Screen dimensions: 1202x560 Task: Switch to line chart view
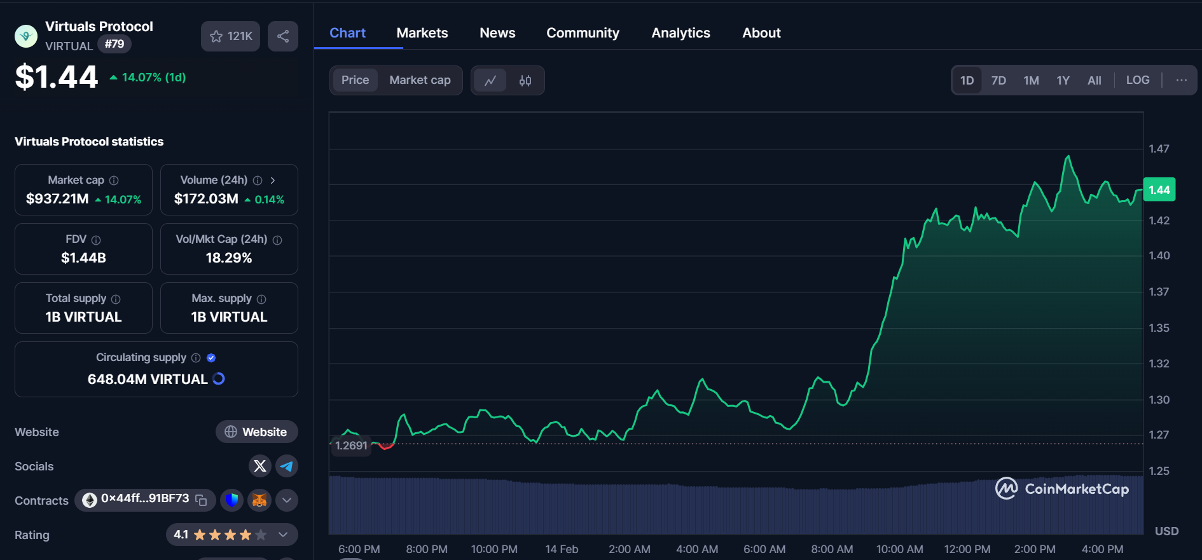(x=490, y=81)
